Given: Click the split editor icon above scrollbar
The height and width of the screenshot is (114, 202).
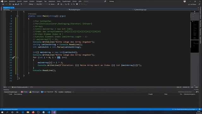Looking at the screenshot, I should tap(194, 12).
